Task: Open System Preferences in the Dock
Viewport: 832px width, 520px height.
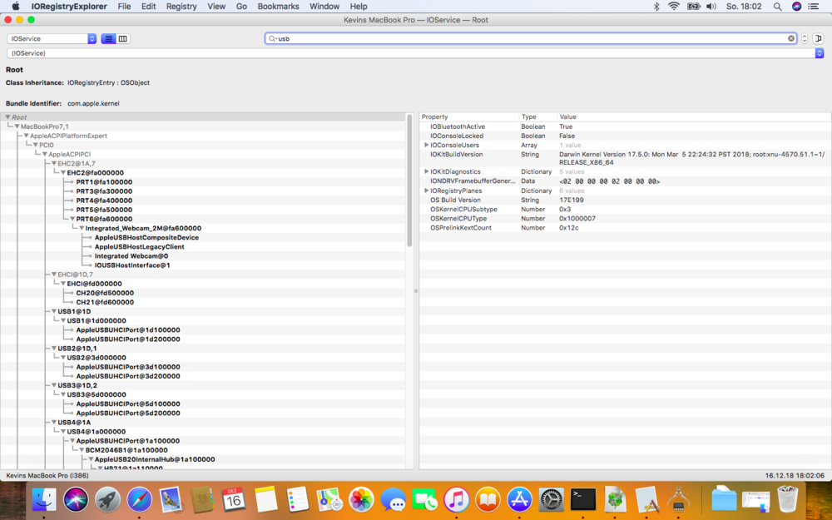Action: tap(551, 499)
